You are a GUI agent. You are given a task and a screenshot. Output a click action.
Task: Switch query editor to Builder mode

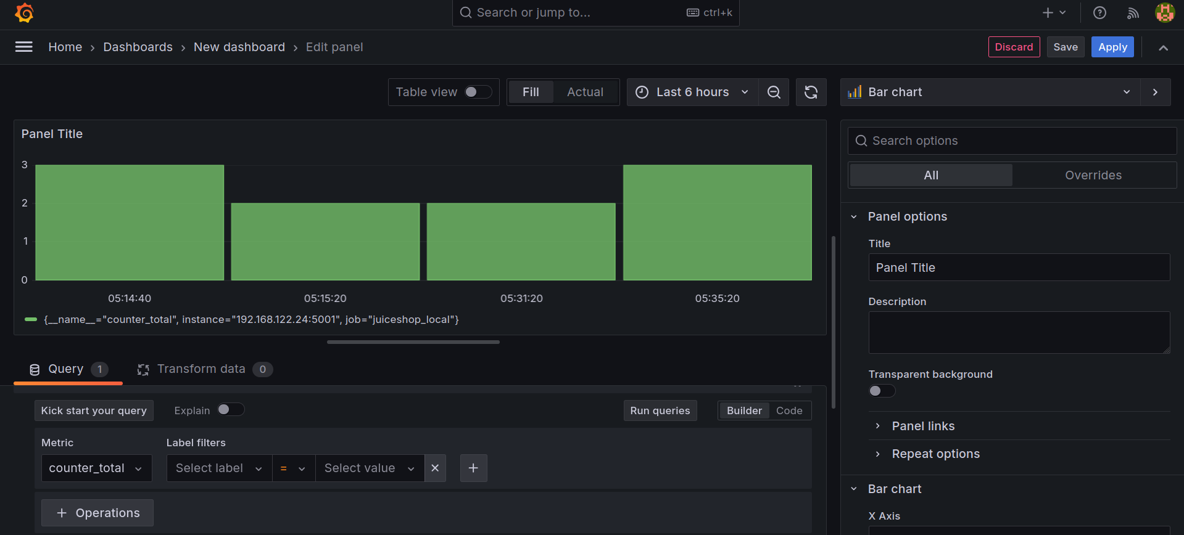[744, 410]
